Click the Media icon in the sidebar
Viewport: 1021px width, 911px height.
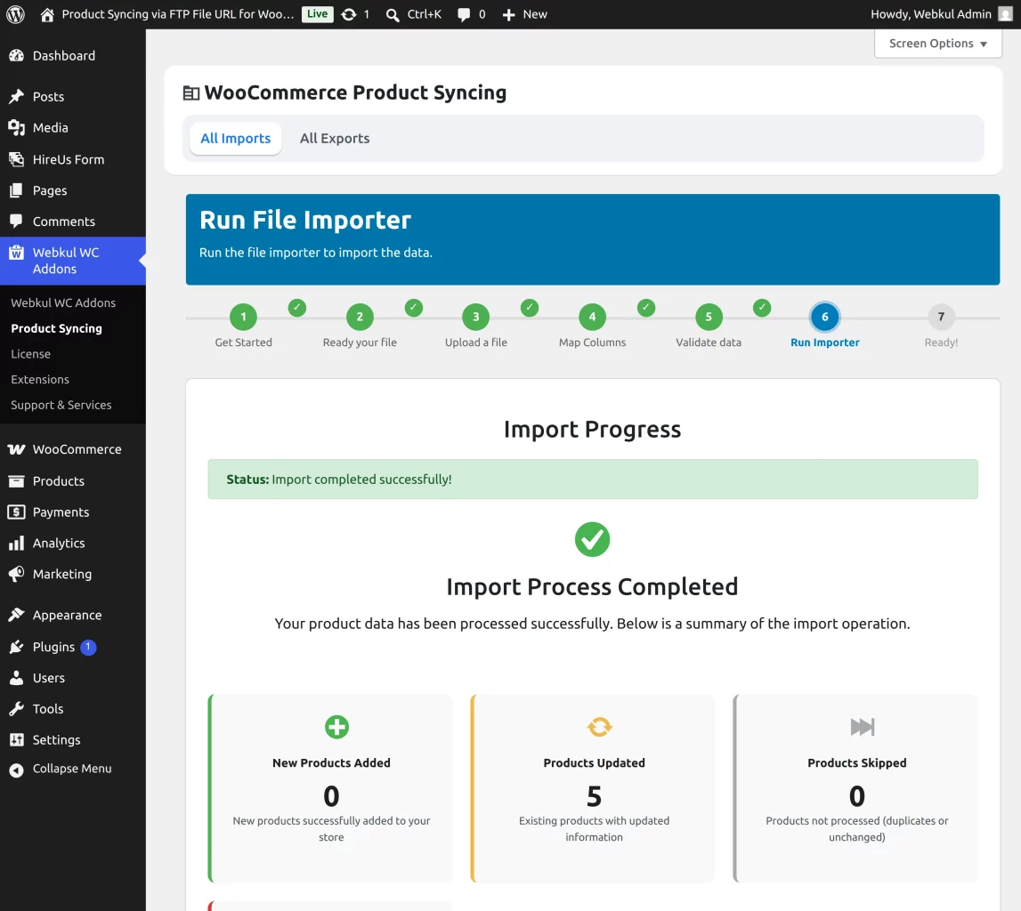click(16, 128)
